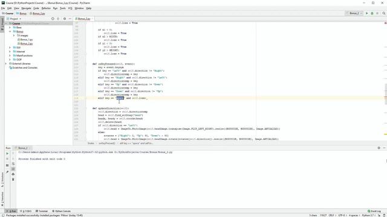
Task: Toggle soft-wrap in Run console
Action: coord(13,164)
